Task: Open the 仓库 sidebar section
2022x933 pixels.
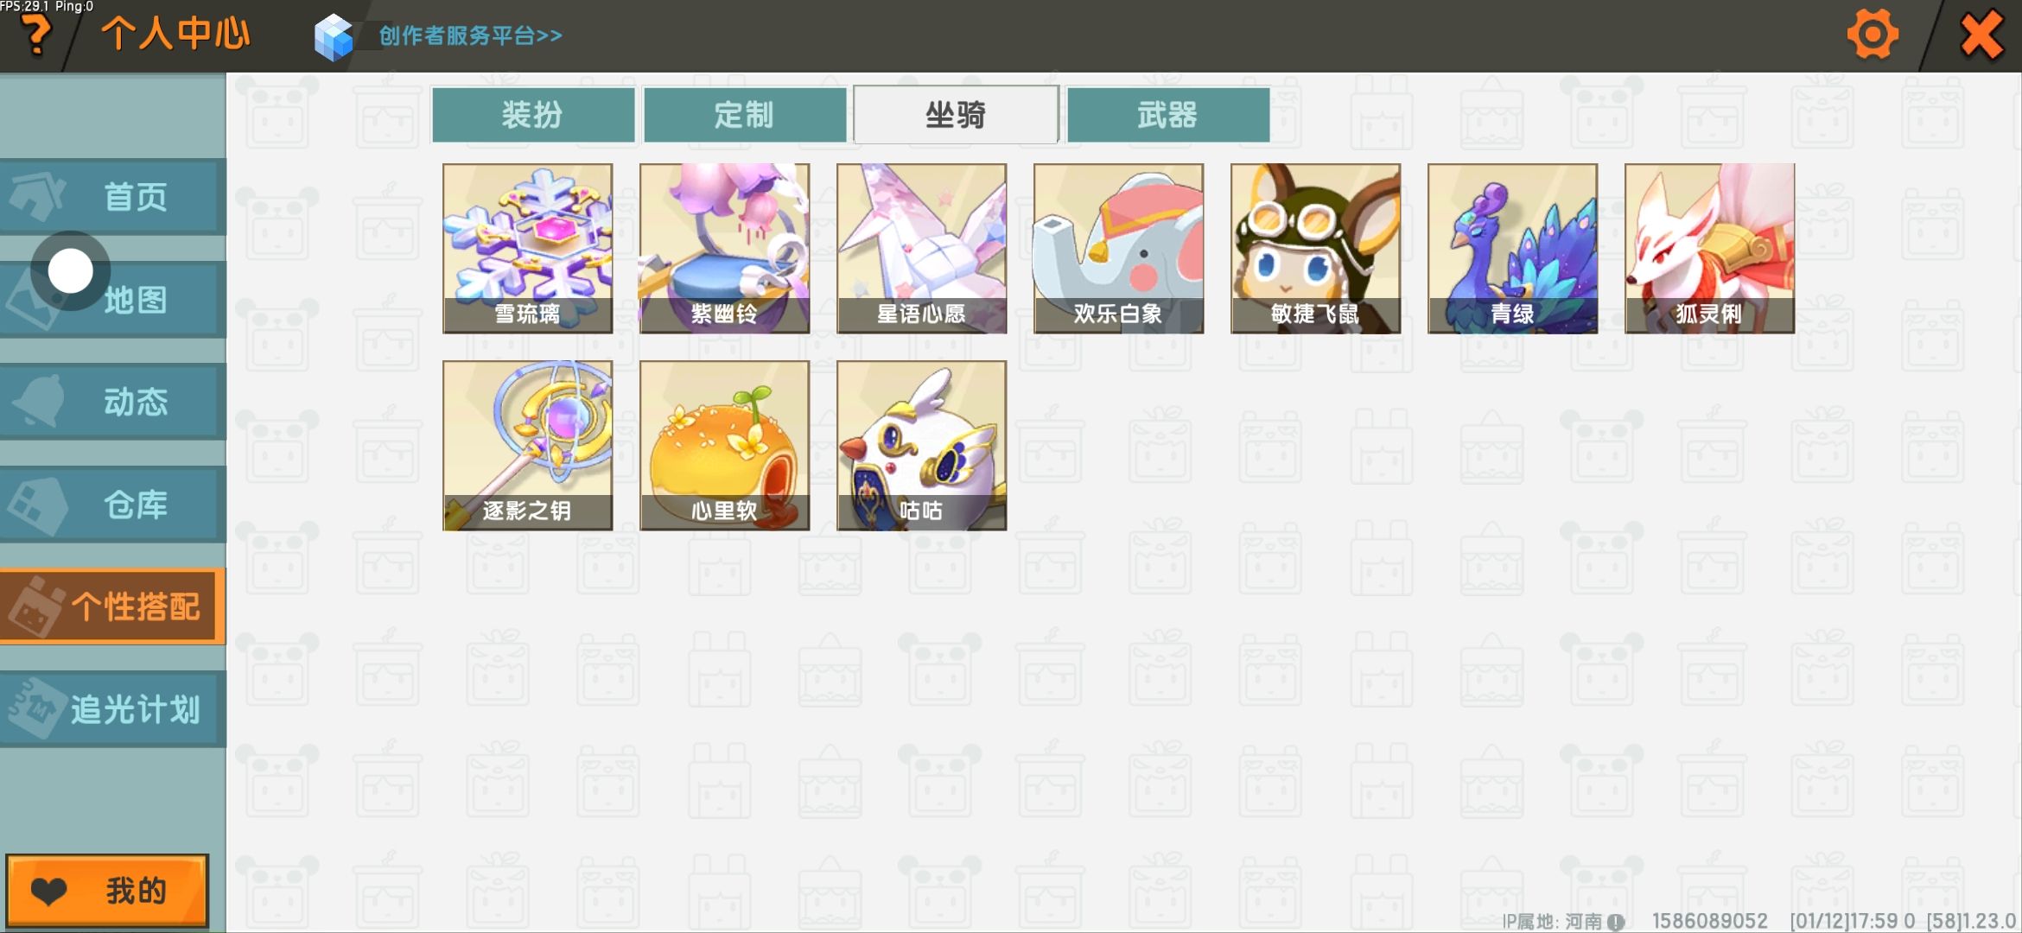Action: coord(112,505)
